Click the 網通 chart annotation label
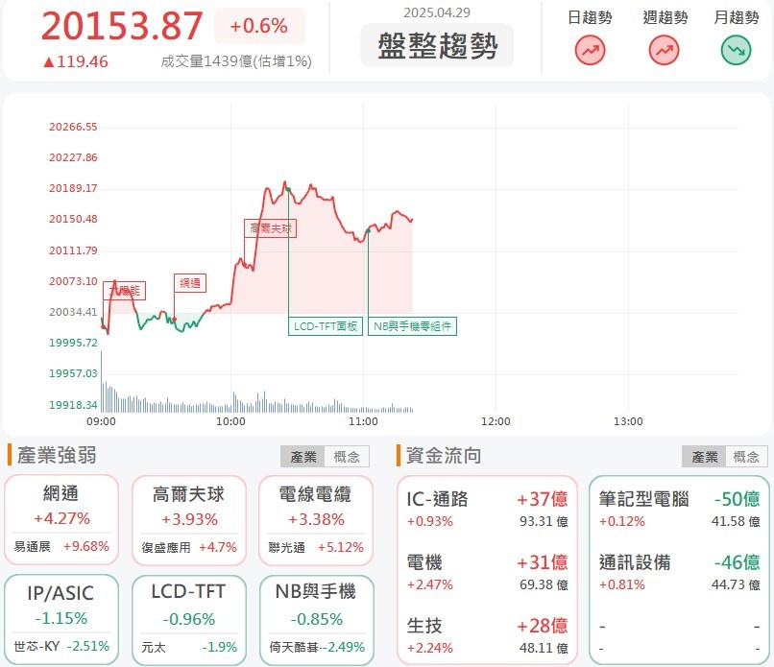This screenshot has height=667, width=774. tap(190, 283)
